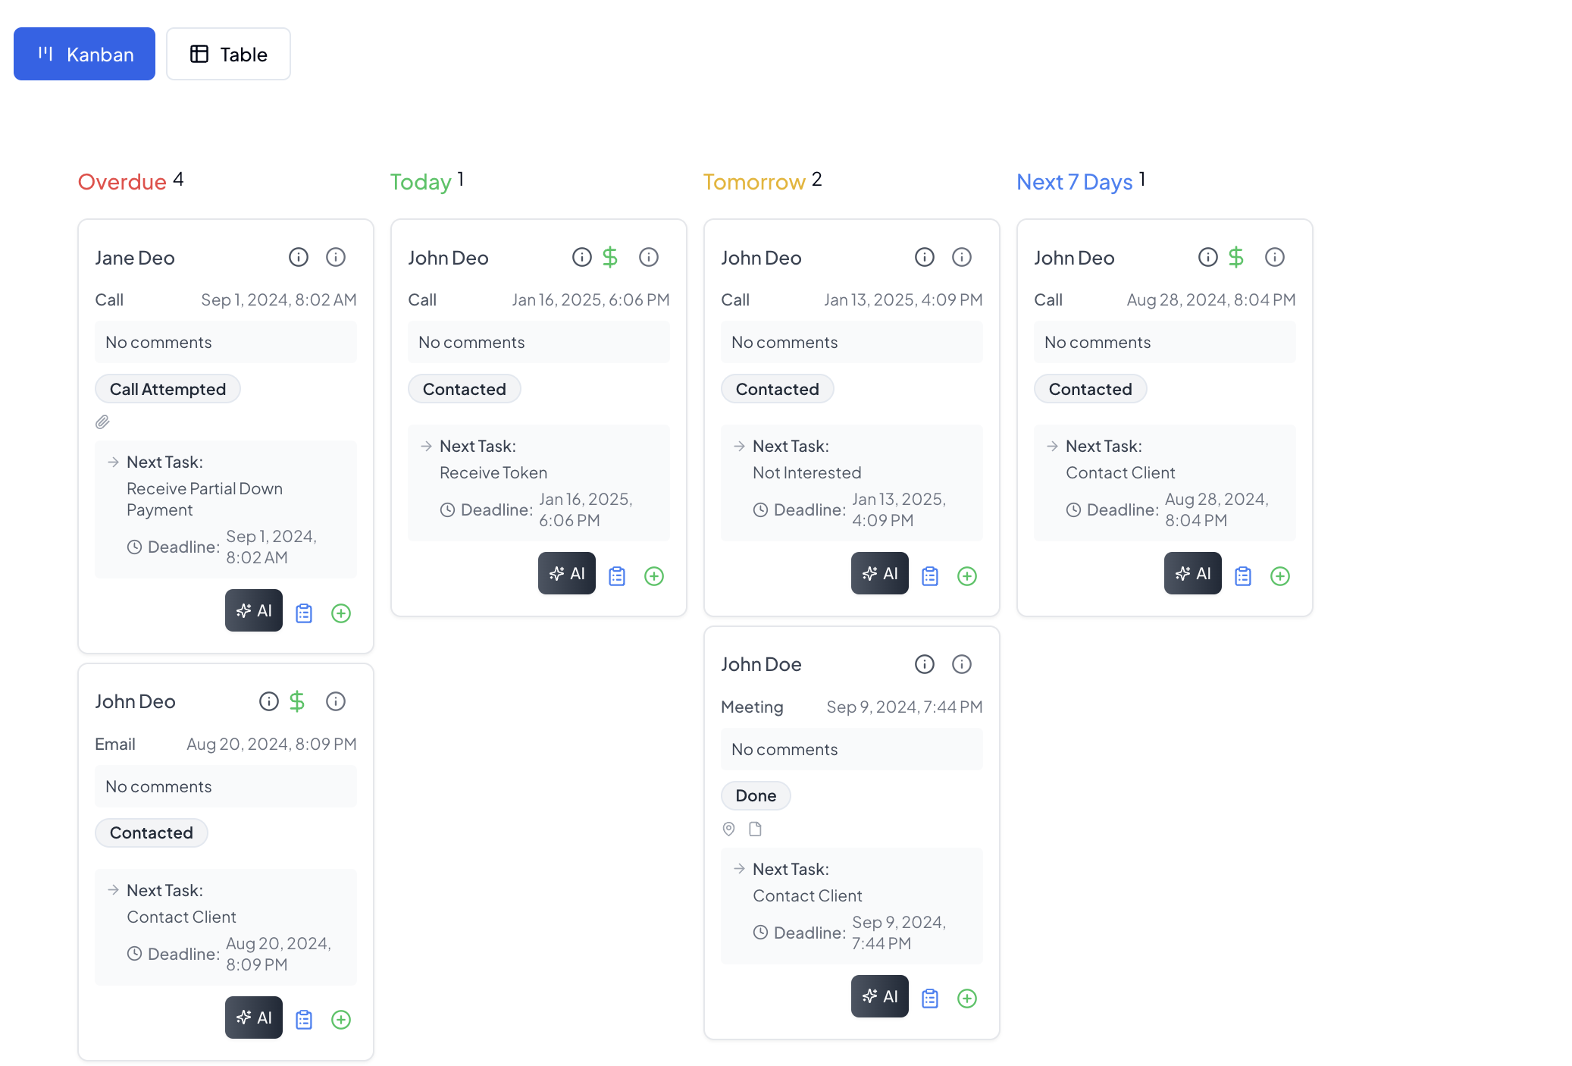Image resolution: width=1572 pixels, height=1066 pixels.
Task: Switch to the Table view
Action: coord(228,54)
